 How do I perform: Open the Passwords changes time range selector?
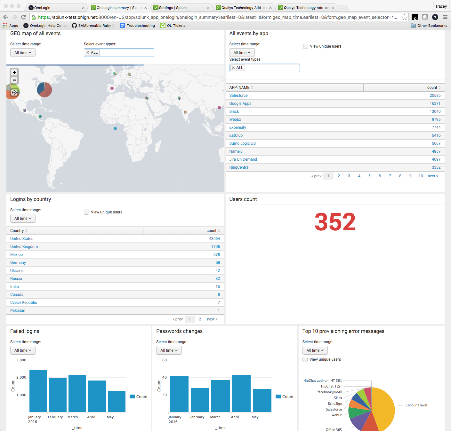(169, 350)
